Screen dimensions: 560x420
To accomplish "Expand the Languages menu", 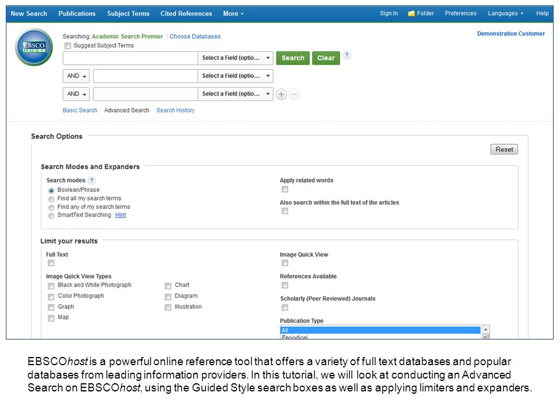I will pos(505,13).
